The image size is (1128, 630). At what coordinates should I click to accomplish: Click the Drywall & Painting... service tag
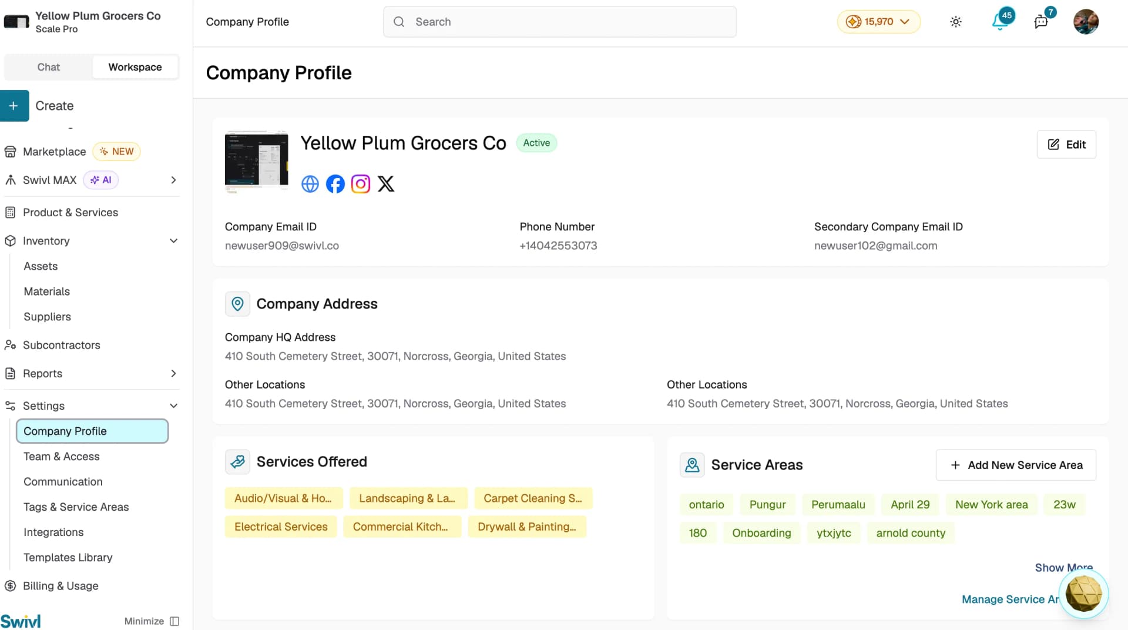point(527,527)
